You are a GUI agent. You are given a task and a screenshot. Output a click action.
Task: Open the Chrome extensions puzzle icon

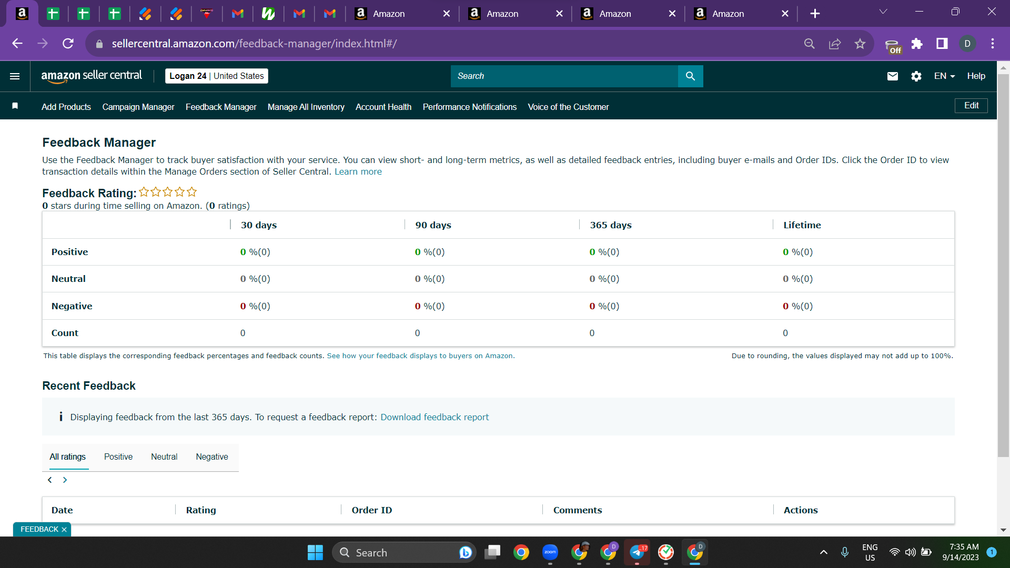[917, 44]
